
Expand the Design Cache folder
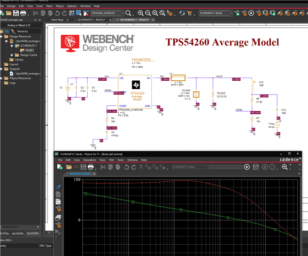coord(12,55)
